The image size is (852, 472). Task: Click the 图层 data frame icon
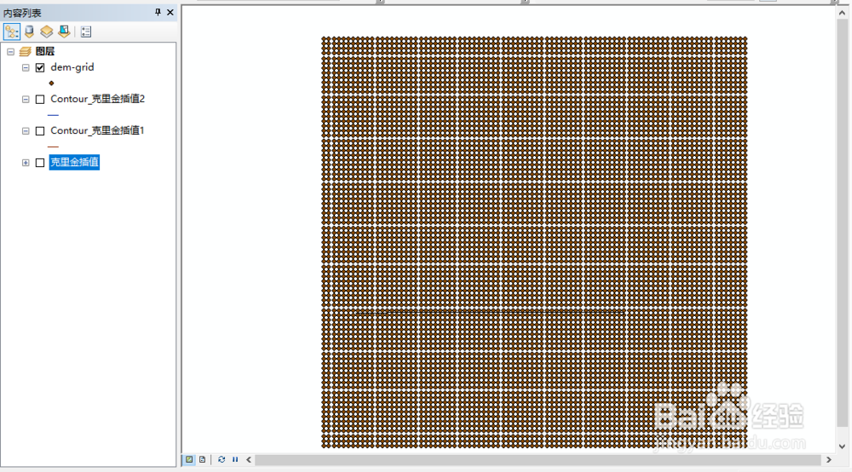25,52
